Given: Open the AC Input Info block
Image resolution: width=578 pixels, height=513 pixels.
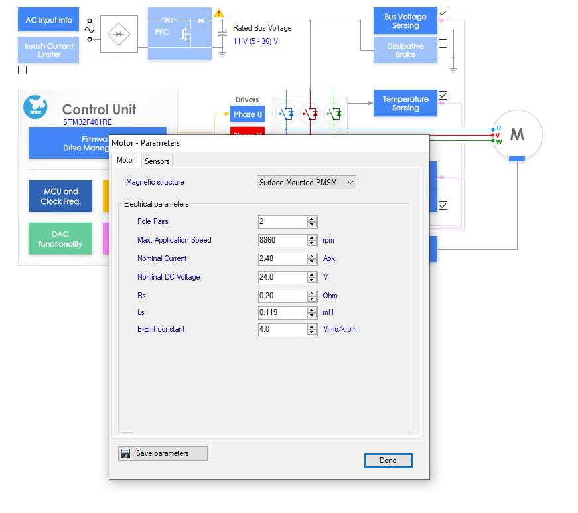Looking at the screenshot, I should point(48,19).
